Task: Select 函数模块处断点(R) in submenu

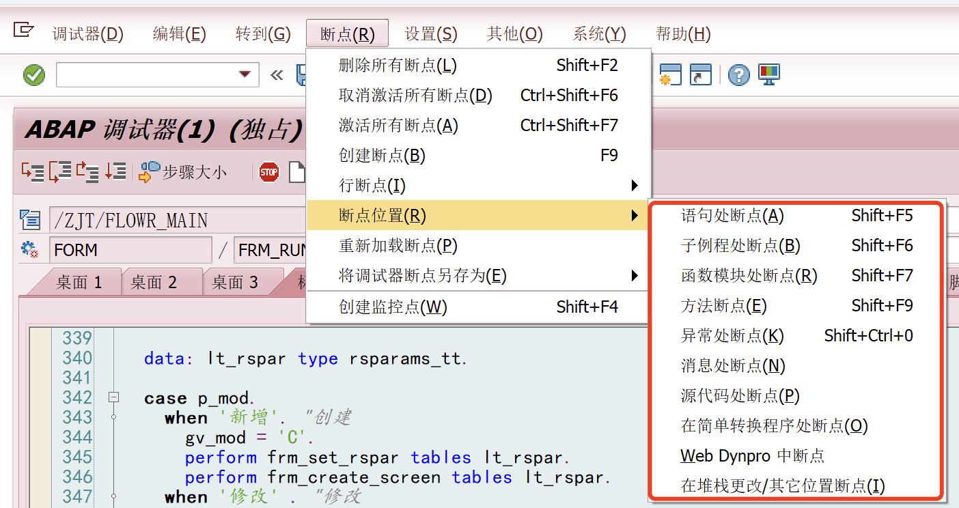Action: click(x=796, y=276)
